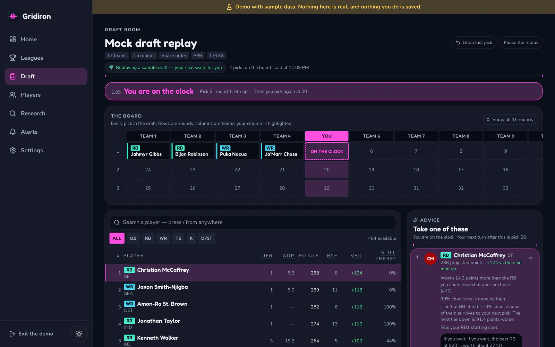Click the CM avatar in advice card

(430, 259)
